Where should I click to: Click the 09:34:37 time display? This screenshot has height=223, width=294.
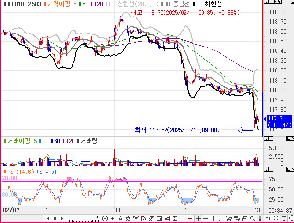pyautogui.click(x=280, y=211)
